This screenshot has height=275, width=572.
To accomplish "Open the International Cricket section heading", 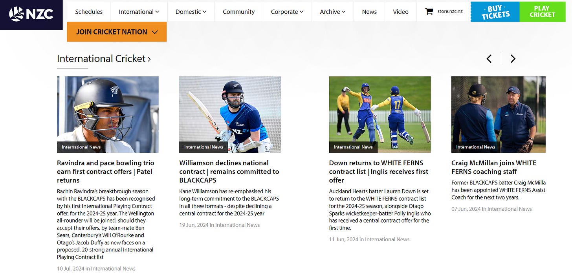I will pos(104,59).
